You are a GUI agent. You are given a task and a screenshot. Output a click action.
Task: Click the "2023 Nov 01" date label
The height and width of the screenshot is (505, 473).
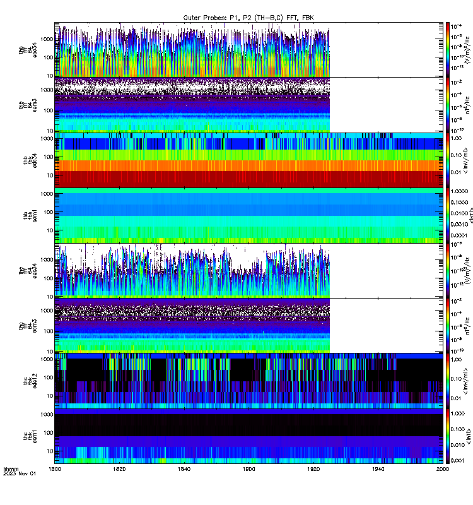[x=20, y=473]
